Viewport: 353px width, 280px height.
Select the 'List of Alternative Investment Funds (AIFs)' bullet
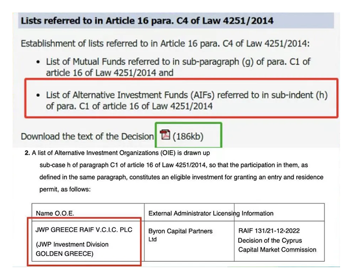[187, 100]
